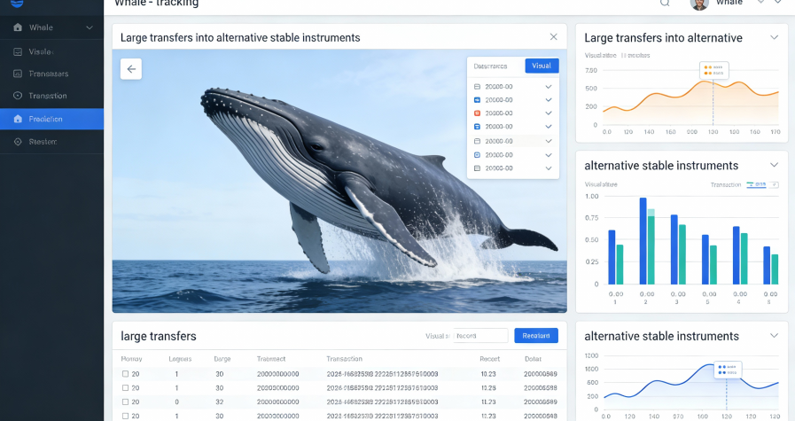Collapse the orange line chart card
This screenshot has width=795, height=421.
tap(774, 37)
